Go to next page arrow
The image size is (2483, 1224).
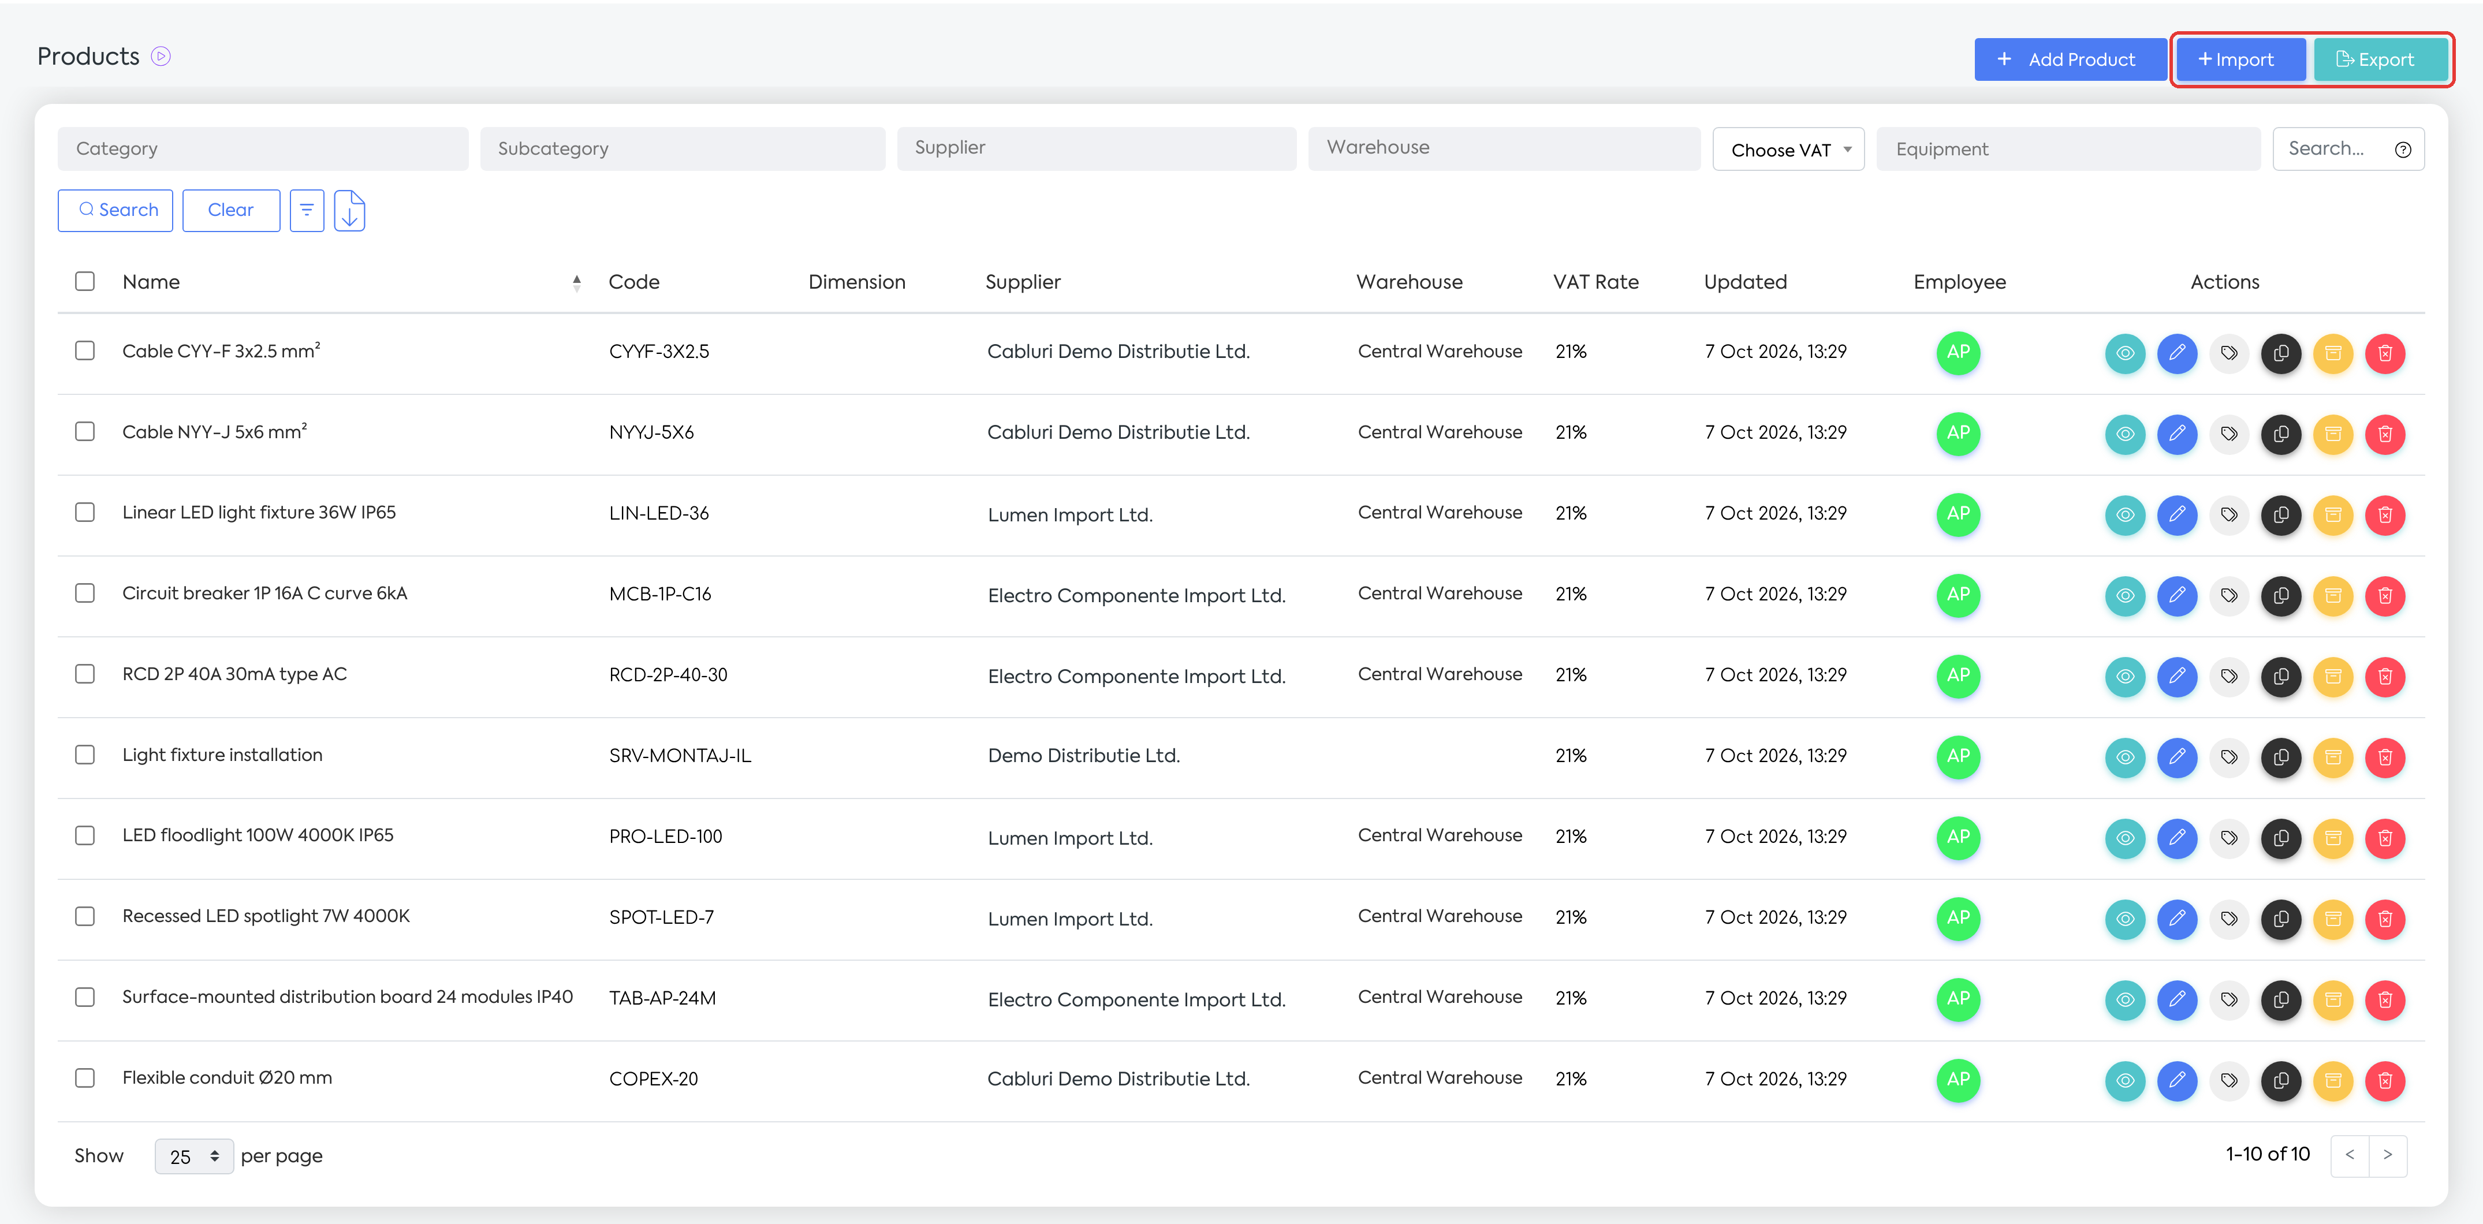2388,1155
